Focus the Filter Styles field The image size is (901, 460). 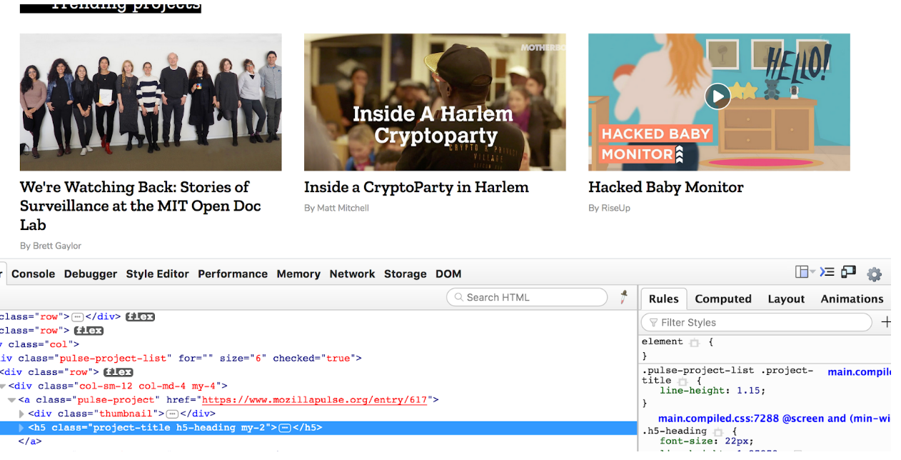[x=757, y=322]
